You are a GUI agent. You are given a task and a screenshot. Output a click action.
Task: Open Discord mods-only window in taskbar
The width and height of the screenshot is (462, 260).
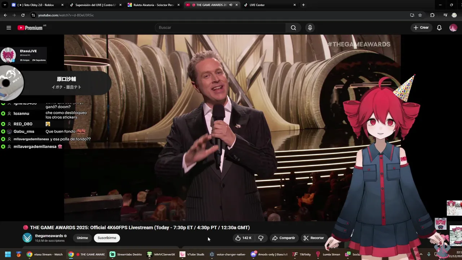click(x=269, y=255)
